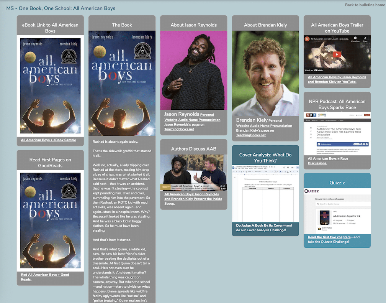The image size is (386, 303).
Task: Click the Quizizz logo
Action: click(x=312, y=191)
